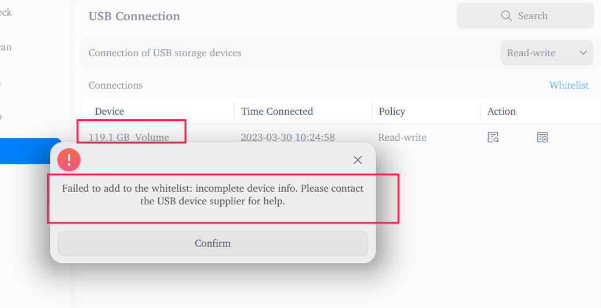This screenshot has height=308, width=601.
Task: Click the Action column header
Action: point(501,111)
